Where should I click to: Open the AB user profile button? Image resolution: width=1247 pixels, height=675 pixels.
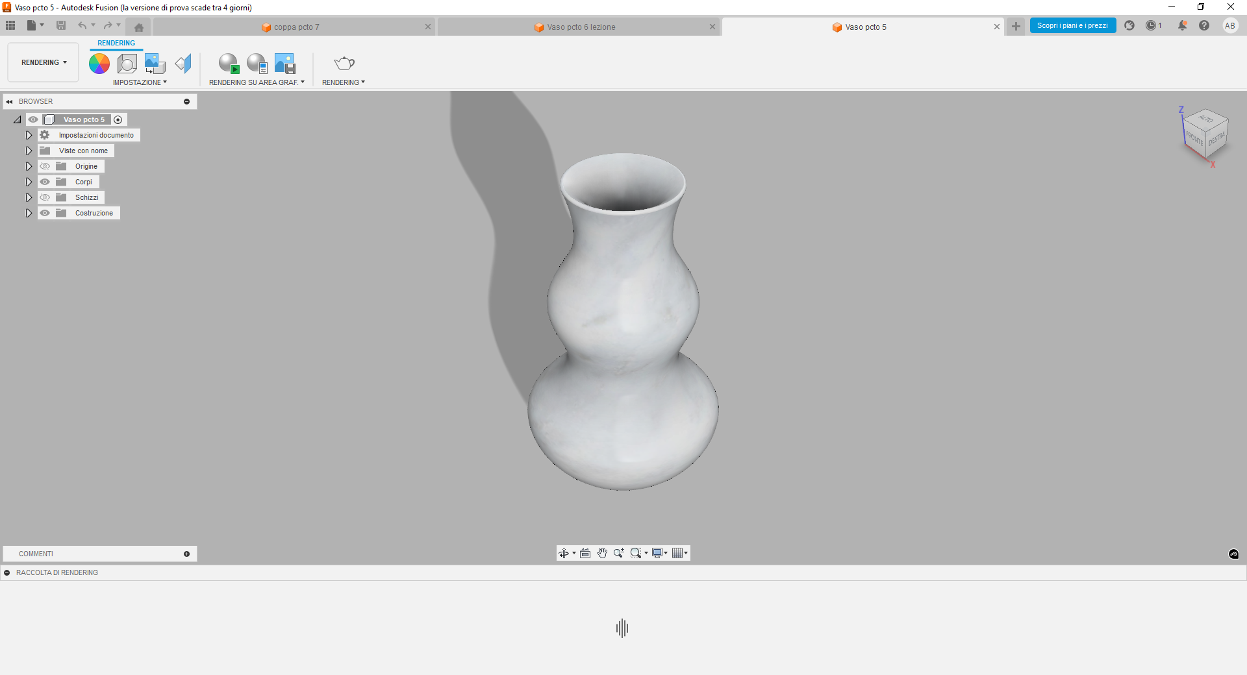[1229, 26]
